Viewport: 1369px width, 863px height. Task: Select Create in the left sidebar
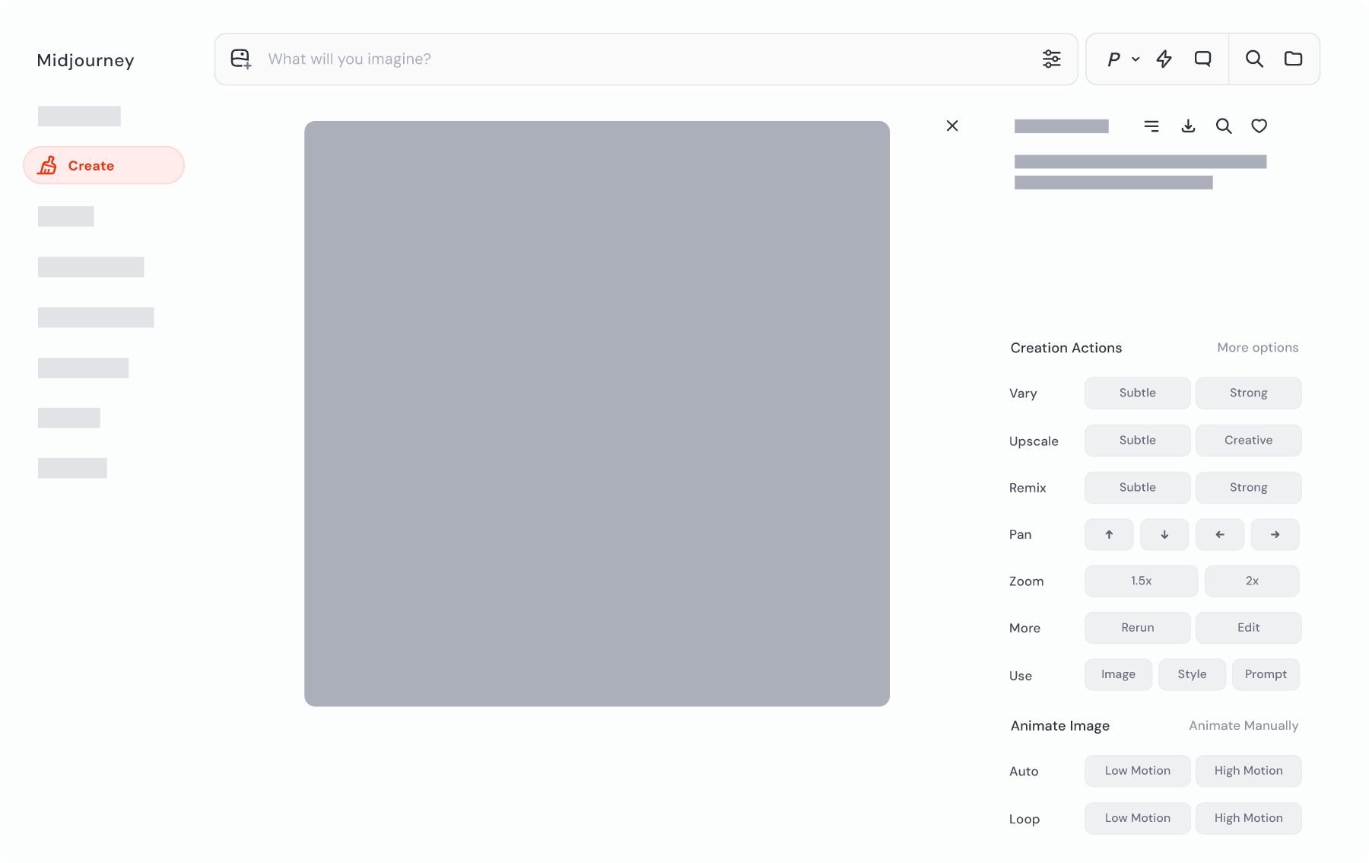[x=104, y=166]
